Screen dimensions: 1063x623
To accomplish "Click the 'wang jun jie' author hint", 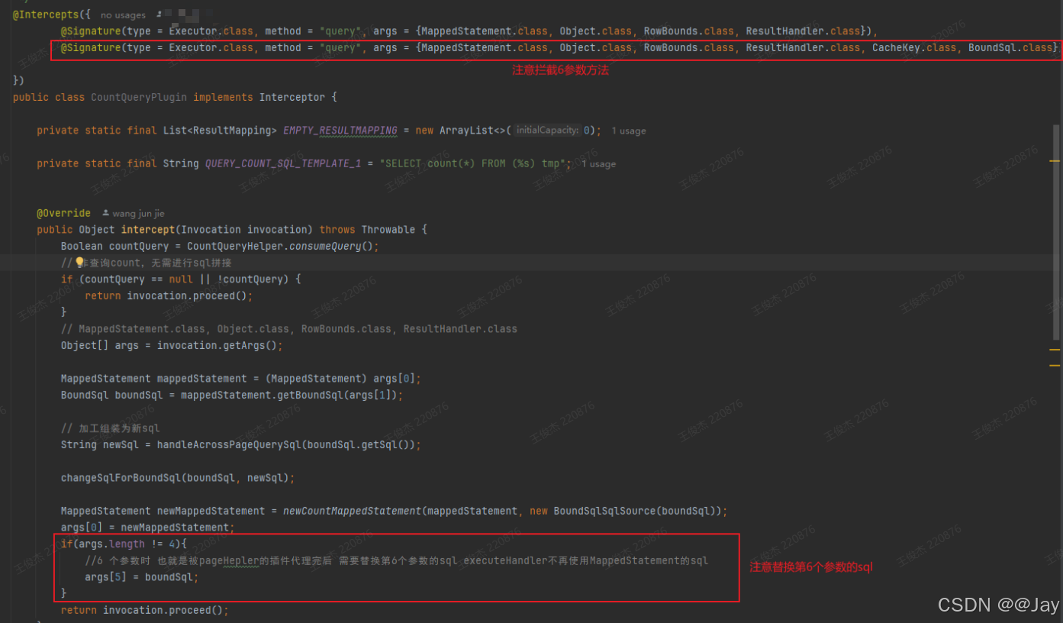I will pyautogui.click(x=139, y=214).
